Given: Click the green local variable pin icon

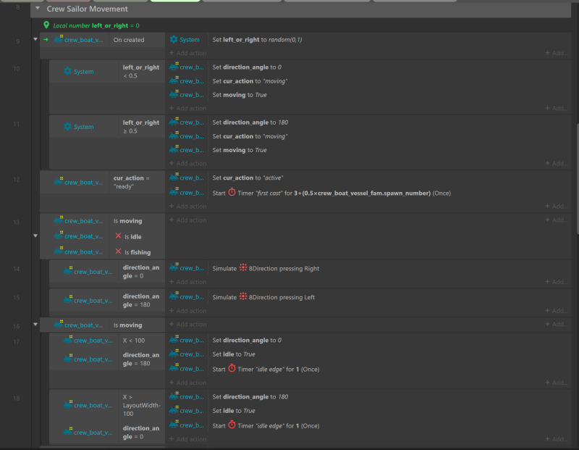Looking at the screenshot, I should [x=46, y=25].
